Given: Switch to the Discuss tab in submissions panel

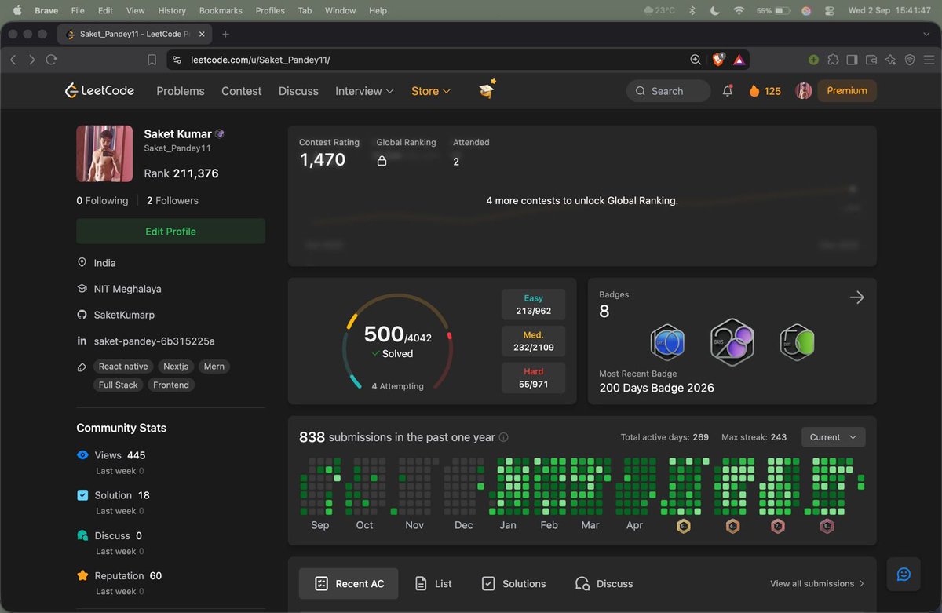Looking at the screenshot, I should click(604, 583).
